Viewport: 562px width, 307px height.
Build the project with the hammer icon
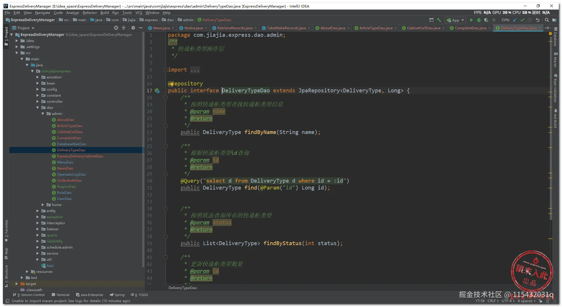point(439,20)
